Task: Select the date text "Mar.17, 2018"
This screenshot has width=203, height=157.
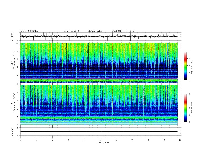Action: (72, 31)
